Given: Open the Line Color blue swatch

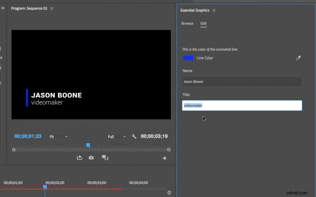Looking at the screenshot, I should pyautogui.click(x=188, y=58).
